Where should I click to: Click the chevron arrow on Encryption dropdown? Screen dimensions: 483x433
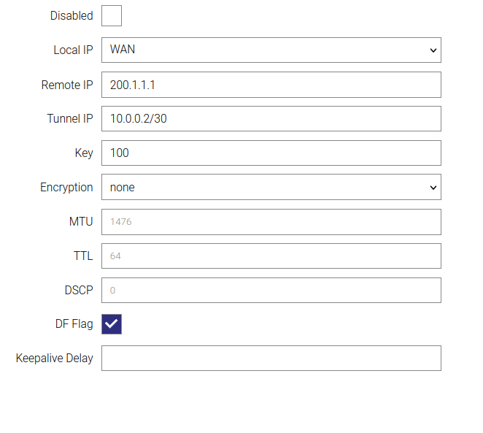pyautogui.click(x=433, y=187)
